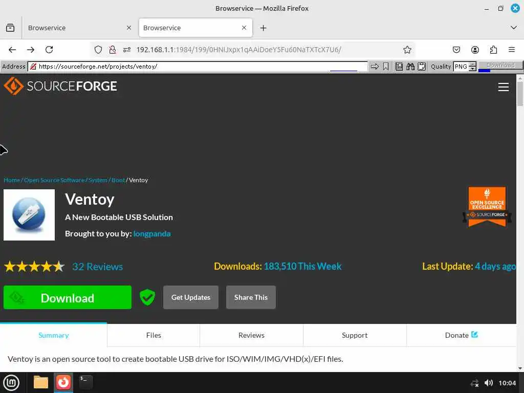524x393 pixels.
Task: Click the System breadcrumb link
Action: click(98, 180)
